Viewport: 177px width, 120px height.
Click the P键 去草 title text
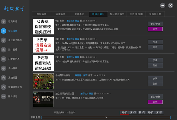tap(60, 57)
